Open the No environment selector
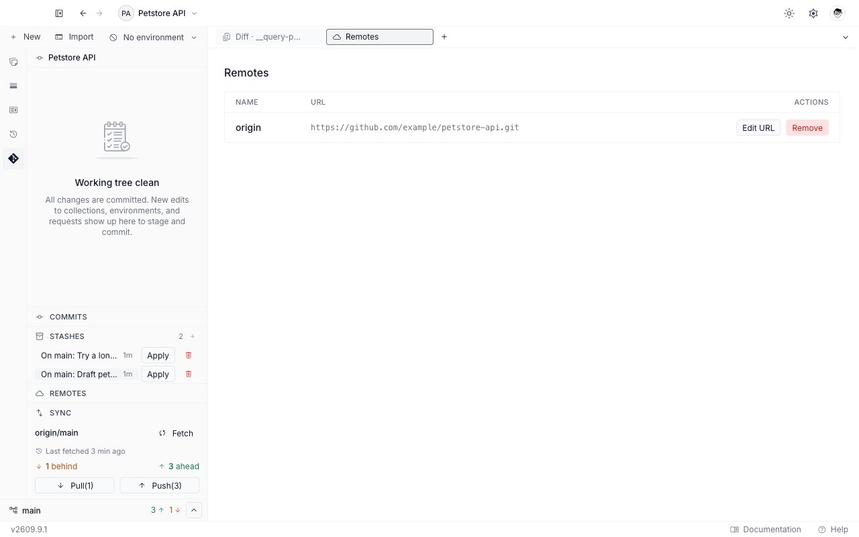Screen dimensions: 859x537 [153, 38]
